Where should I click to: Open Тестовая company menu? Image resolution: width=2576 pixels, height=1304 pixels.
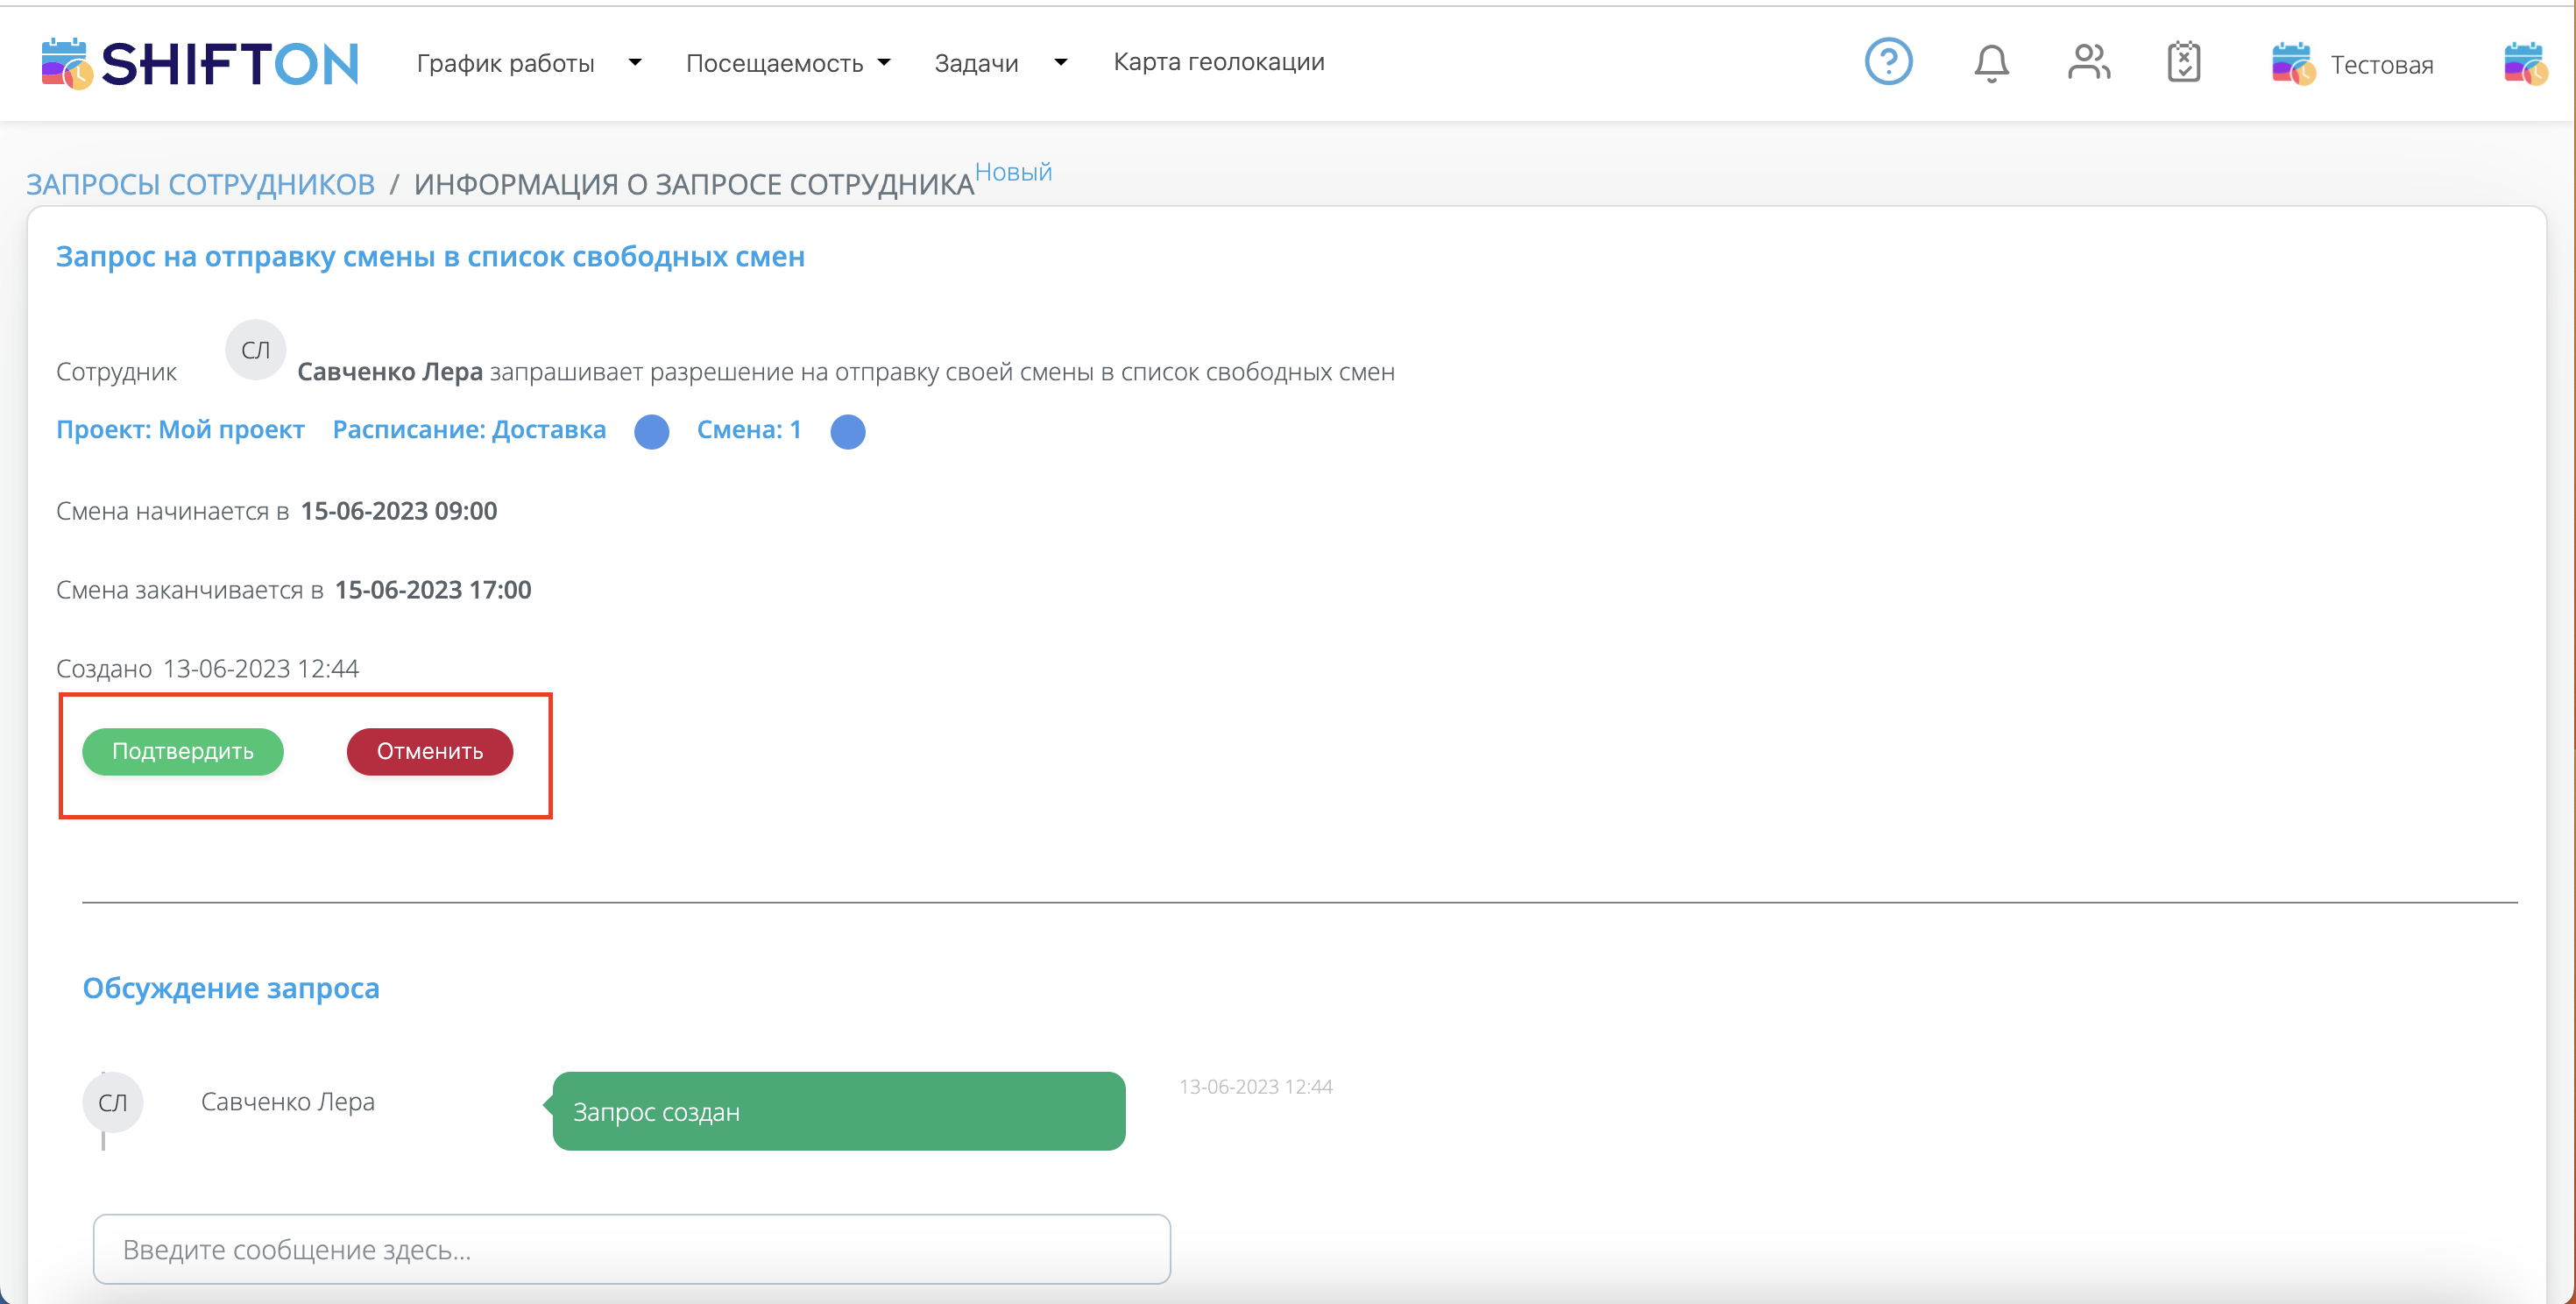[2382, 65]
